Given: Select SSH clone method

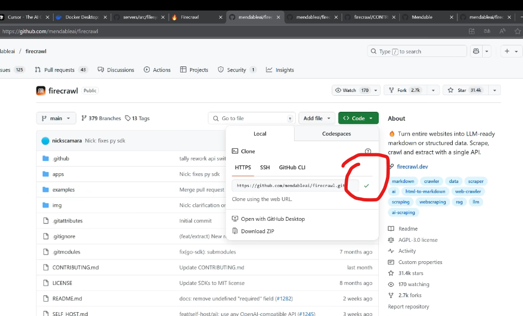Looking at the screenshot, I should 265,167.
